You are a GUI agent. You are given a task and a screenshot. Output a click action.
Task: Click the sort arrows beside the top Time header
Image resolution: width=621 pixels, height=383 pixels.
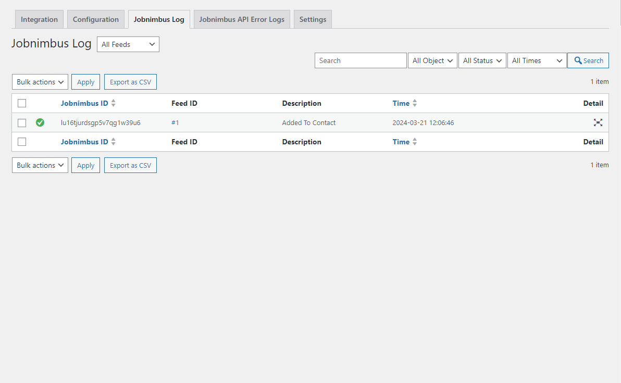tap(415, 103)
